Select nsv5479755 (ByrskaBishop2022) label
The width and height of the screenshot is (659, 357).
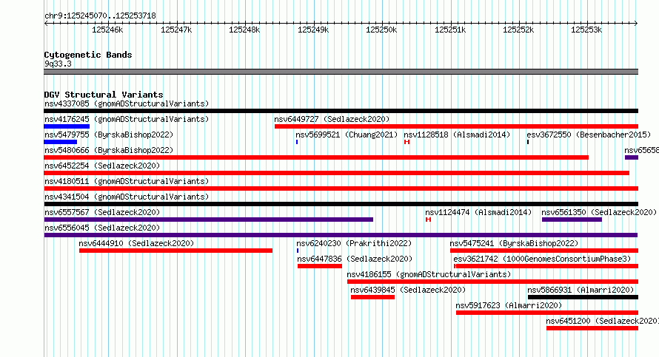coord(109,135)
